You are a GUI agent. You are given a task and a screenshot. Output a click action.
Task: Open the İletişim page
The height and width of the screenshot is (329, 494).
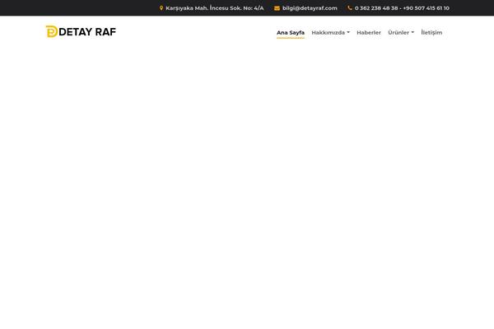431,32
